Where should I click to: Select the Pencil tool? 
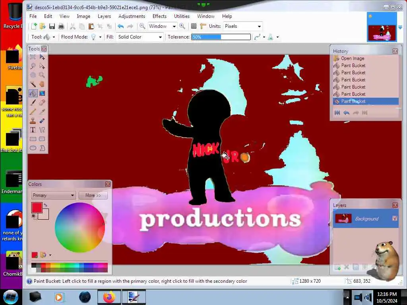33,112
